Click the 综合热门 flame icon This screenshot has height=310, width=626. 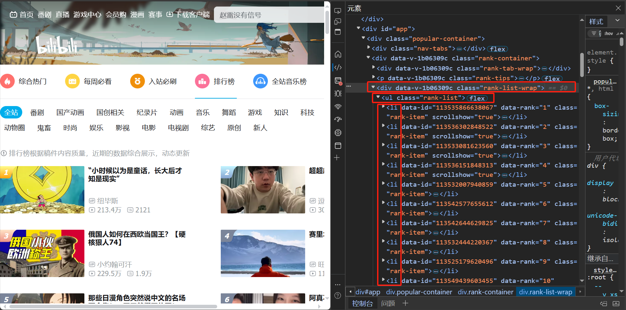(x=7, y=81)
